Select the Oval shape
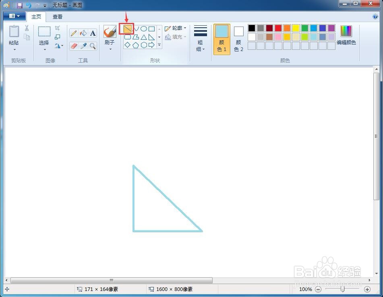Viewport: 383px width, 297px height. pos(144,29)
